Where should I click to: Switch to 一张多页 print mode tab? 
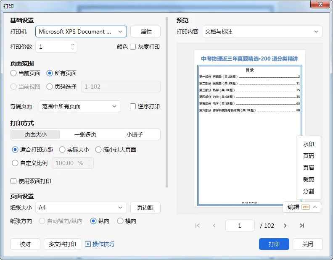click(x=85, y=134)
